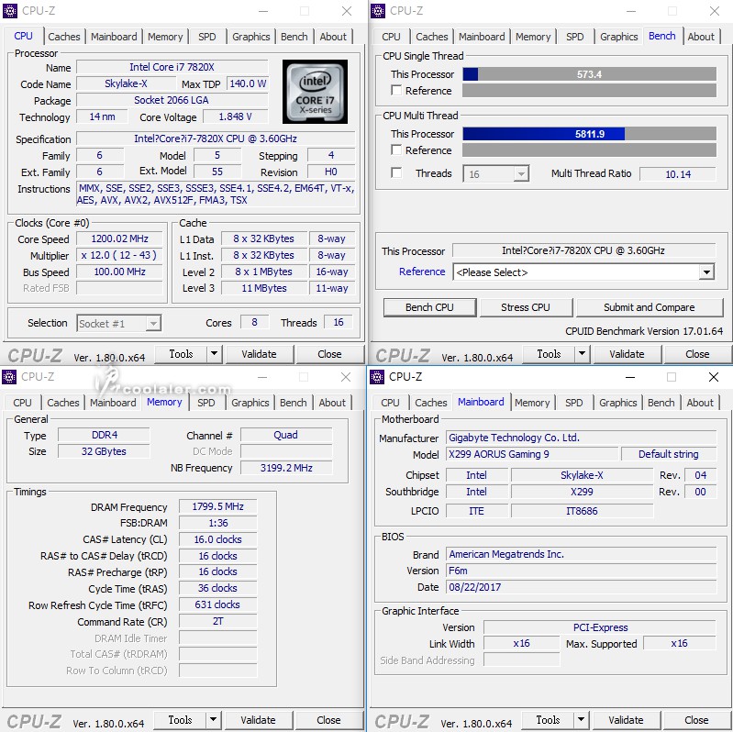Click the Intel Core i7 X-series logo
The image size is (733, 732).
(315, 92)
